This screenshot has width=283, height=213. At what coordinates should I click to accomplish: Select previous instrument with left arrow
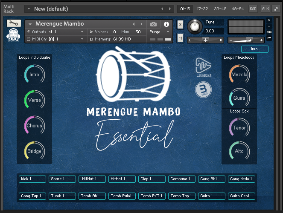click(x=134, y=24)
